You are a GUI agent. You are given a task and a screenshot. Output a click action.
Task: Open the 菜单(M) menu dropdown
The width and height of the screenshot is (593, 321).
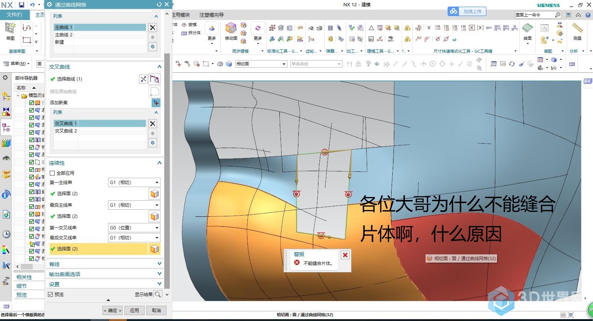17,63
